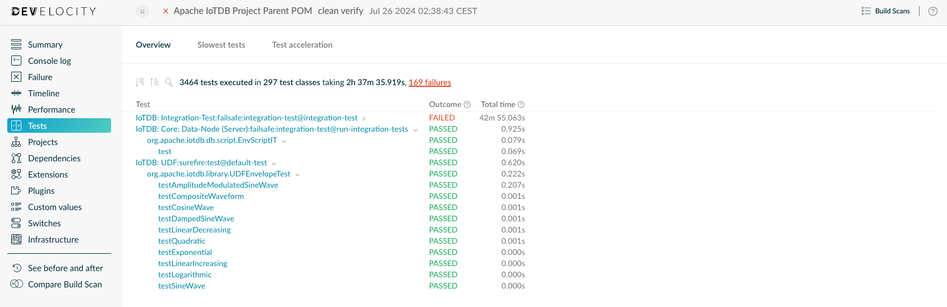Open the 169 failures link

click(x=430, y=82)
